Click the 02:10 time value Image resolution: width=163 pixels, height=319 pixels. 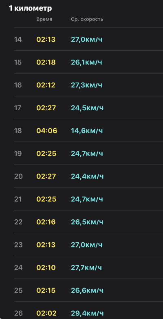point(46,267)
